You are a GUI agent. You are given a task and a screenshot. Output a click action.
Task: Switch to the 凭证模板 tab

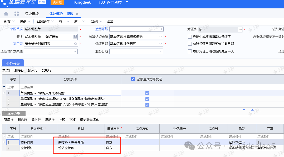coord(32,14)
